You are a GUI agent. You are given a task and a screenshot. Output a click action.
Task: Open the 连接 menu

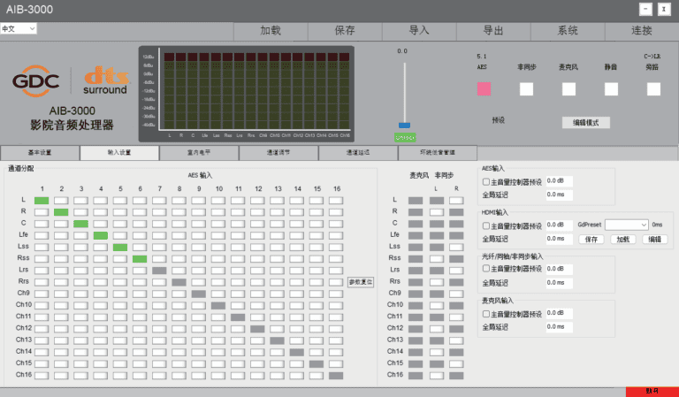tap(642, 31)
